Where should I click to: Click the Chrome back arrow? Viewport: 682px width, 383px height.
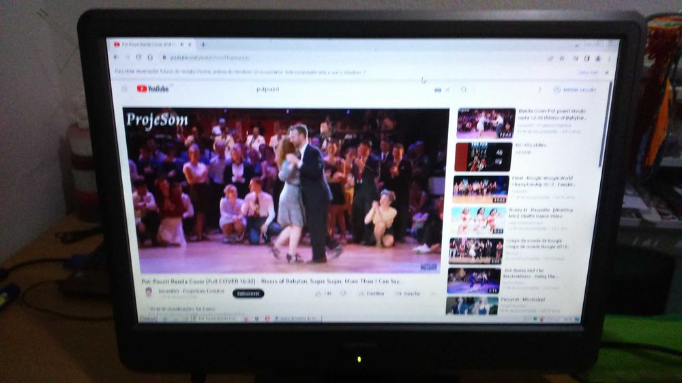coord(116,57)
